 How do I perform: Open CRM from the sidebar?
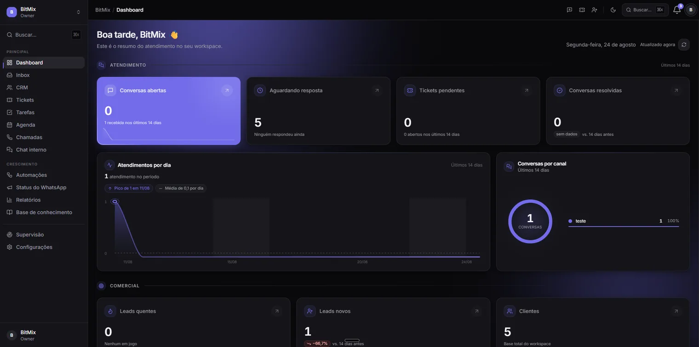click(x=44, y=87)
